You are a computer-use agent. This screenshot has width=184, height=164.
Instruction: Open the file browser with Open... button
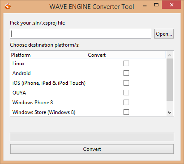tap(164, 34)
